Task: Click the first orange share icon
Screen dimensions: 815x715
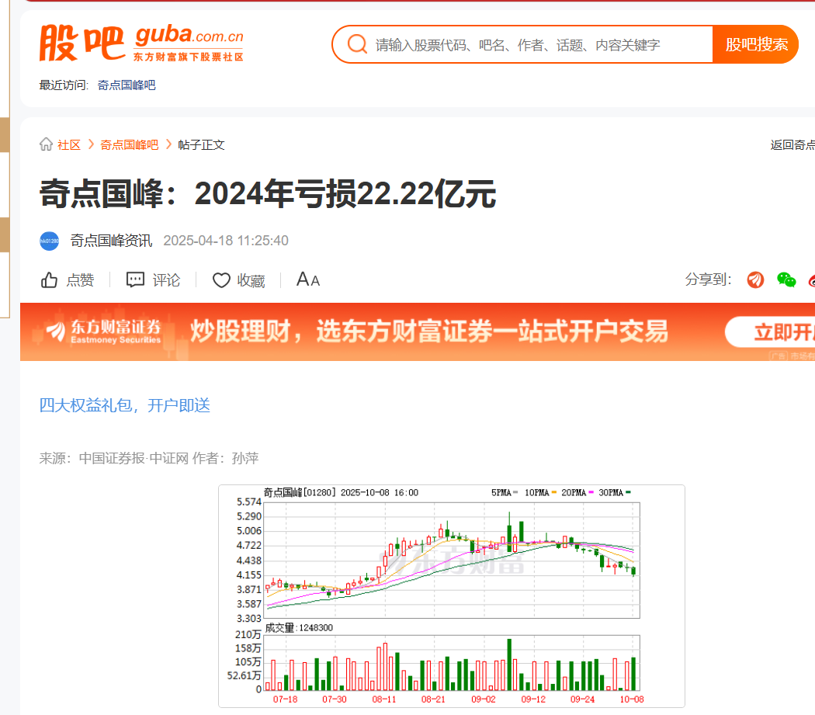Action: point(755,279)
